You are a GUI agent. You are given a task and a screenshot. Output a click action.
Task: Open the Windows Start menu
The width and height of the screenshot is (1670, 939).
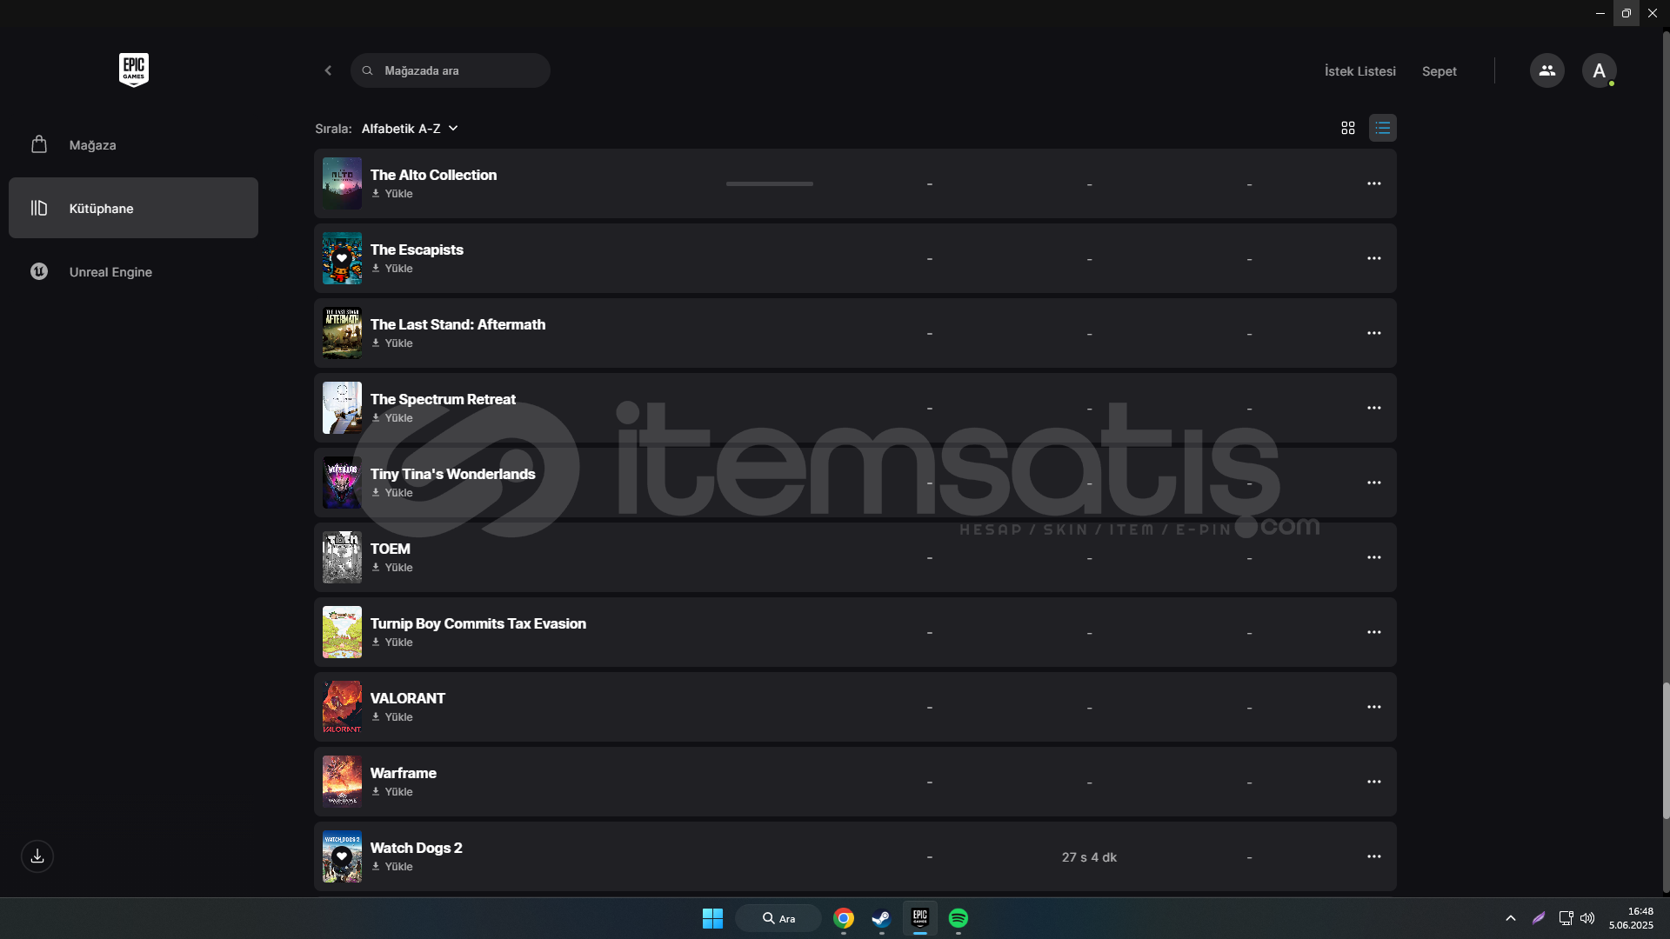tap(712, 918)
